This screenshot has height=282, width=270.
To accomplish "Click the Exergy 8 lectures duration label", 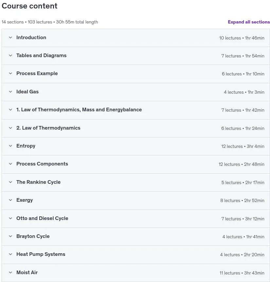I will [242, 200].
